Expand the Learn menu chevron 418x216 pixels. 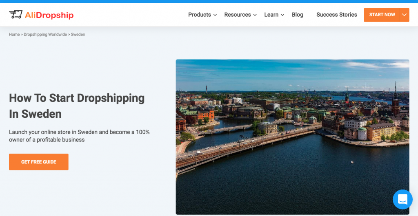click(x=282, y=15)
